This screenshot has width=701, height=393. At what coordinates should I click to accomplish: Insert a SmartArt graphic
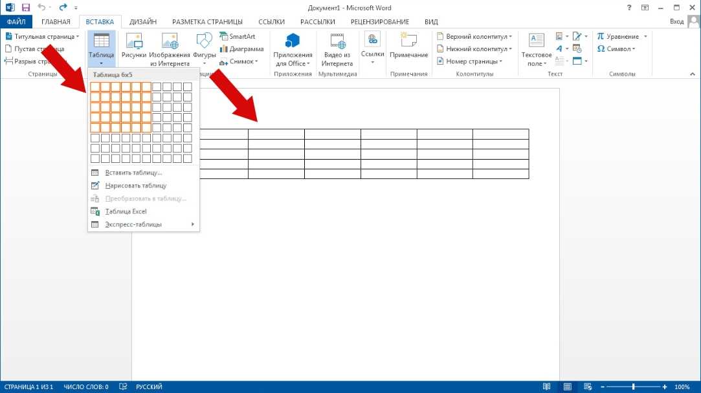point(238,36)
